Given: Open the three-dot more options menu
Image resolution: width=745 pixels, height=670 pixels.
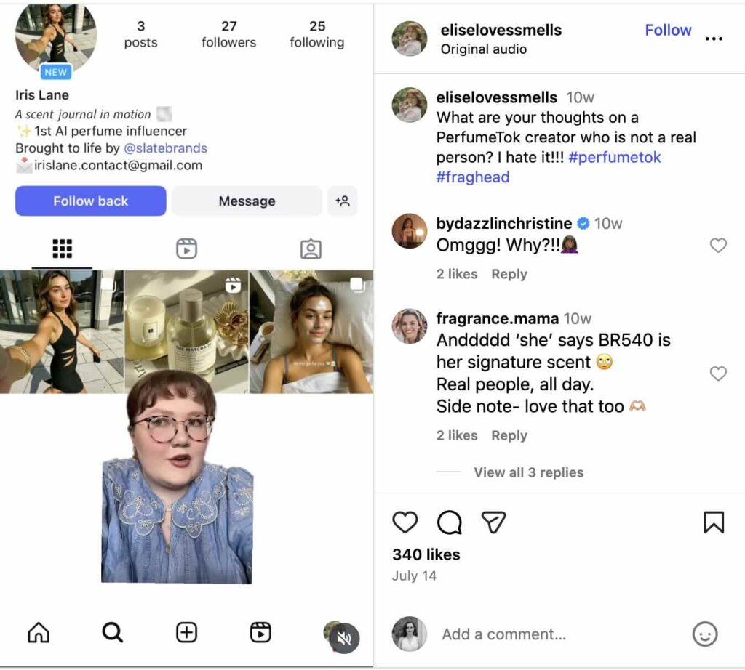Looking at the screenshot, I should 714,39.
